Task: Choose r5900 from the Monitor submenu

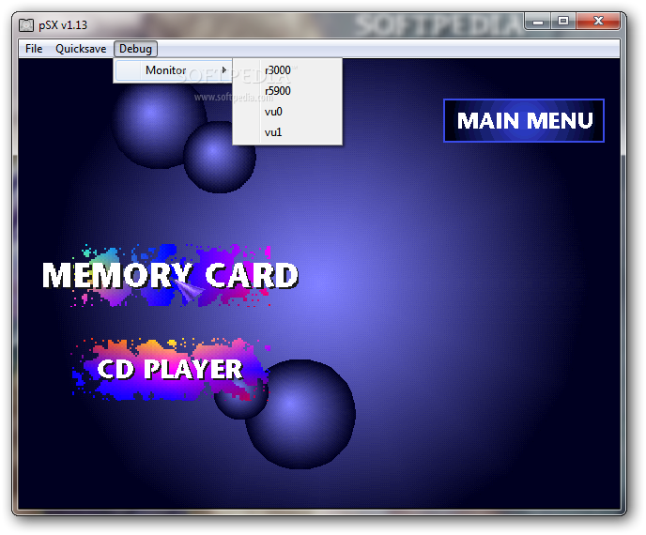Action: 287,91
